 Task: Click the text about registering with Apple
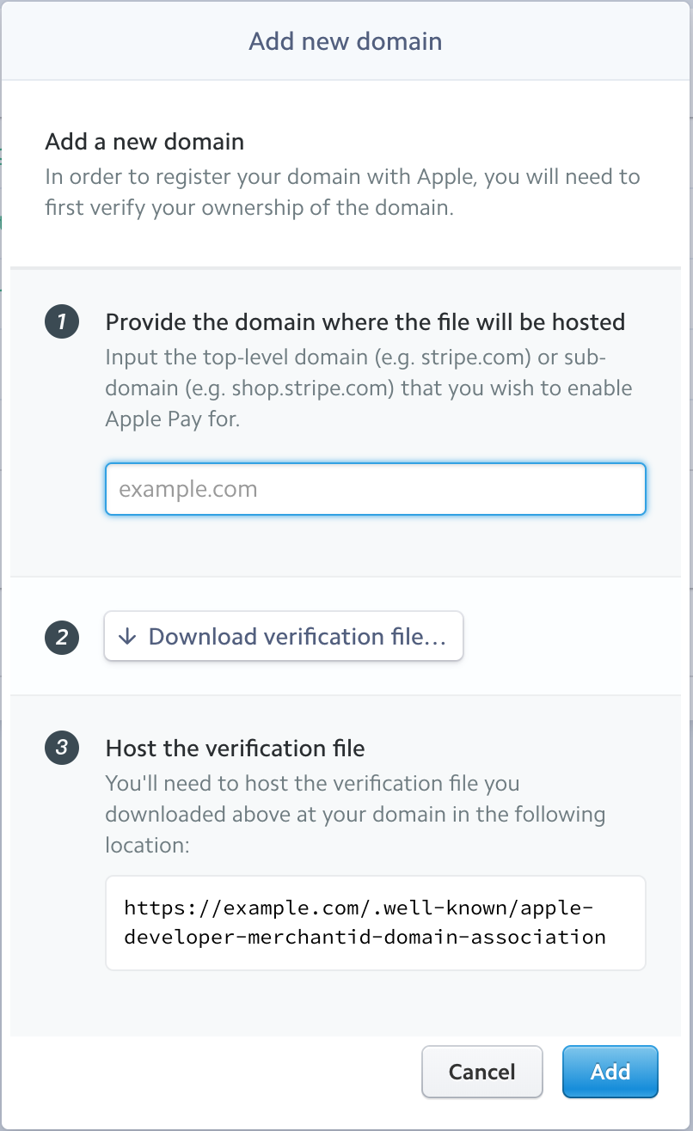tap(342, 193)
